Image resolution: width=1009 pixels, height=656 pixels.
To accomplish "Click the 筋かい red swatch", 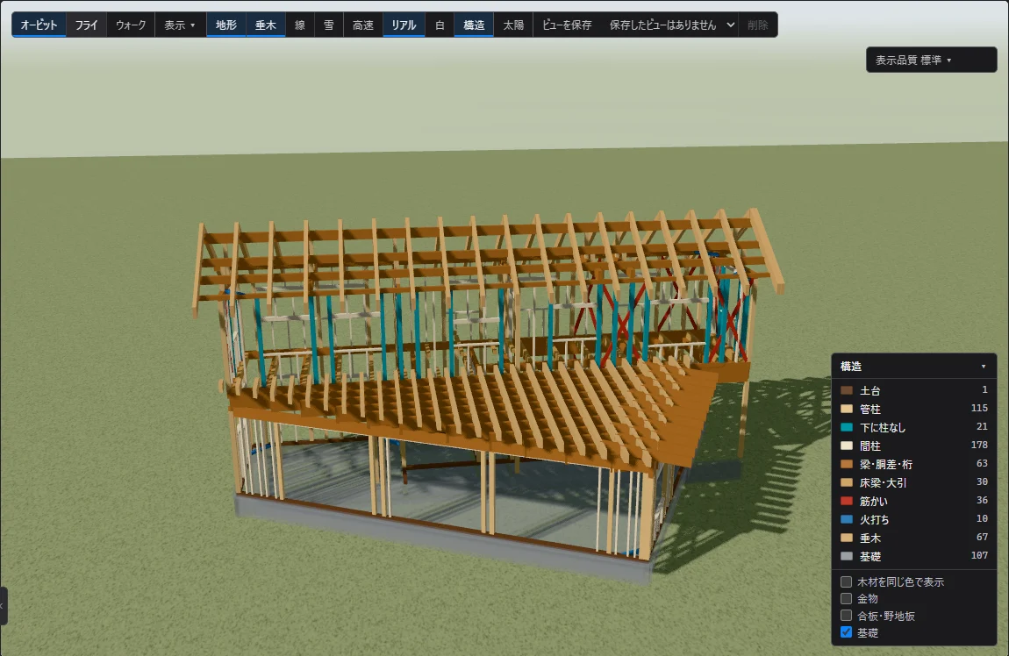I will coord(847,501).
